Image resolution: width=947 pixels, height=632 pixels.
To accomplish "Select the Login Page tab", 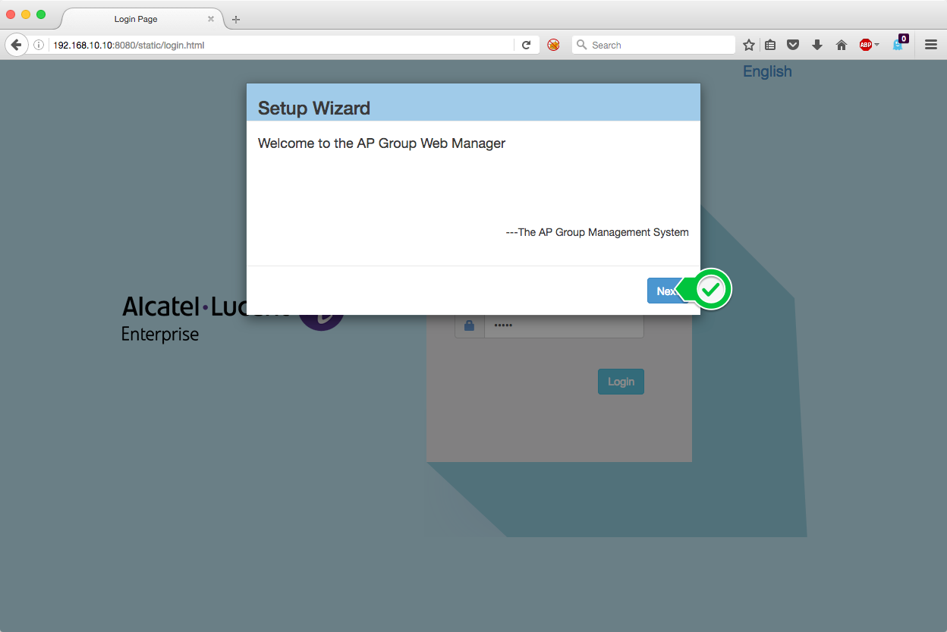I will coord(136,19).
